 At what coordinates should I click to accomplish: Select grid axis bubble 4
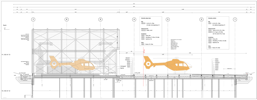coord(134,20)
